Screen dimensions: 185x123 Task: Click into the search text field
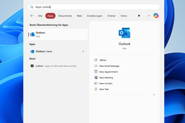pyautogui.click(x=94, y=7)
